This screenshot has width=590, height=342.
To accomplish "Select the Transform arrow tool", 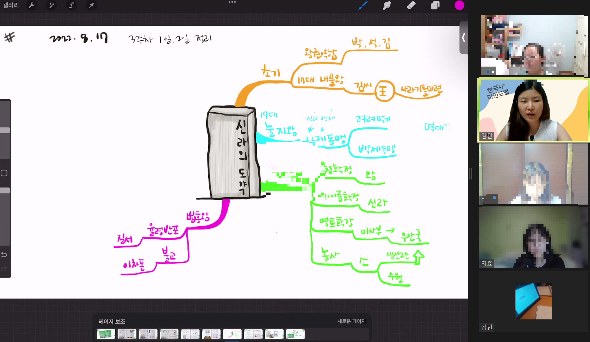I will tap(91, 5).
